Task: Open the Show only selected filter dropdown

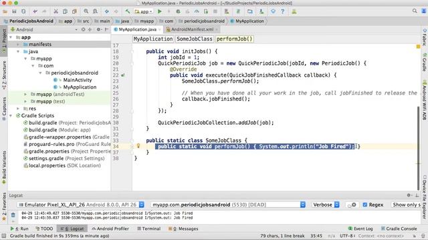Action: pos(406,205)
